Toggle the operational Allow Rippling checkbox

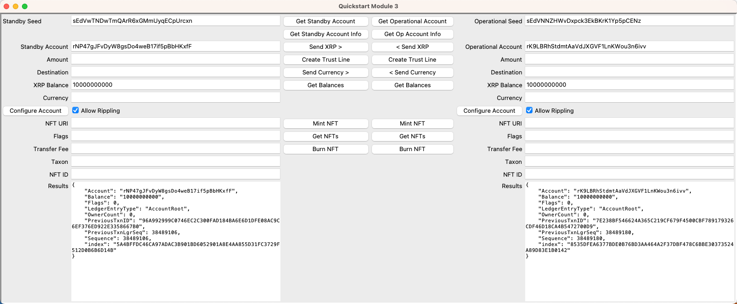click(529, 110)
